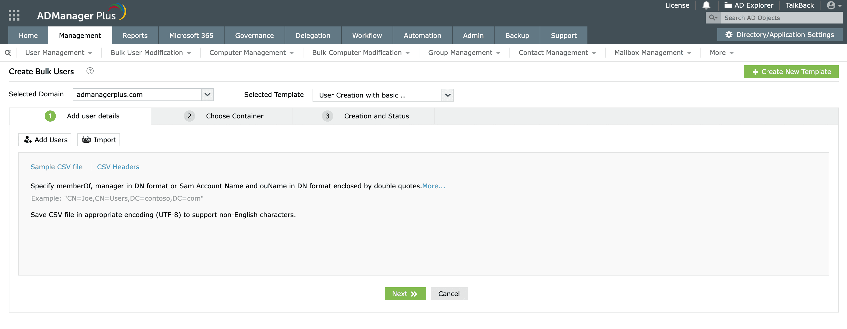Click the submenu search magnifier icon
Screen dimensions: 847x329
[x=8, y=53]
